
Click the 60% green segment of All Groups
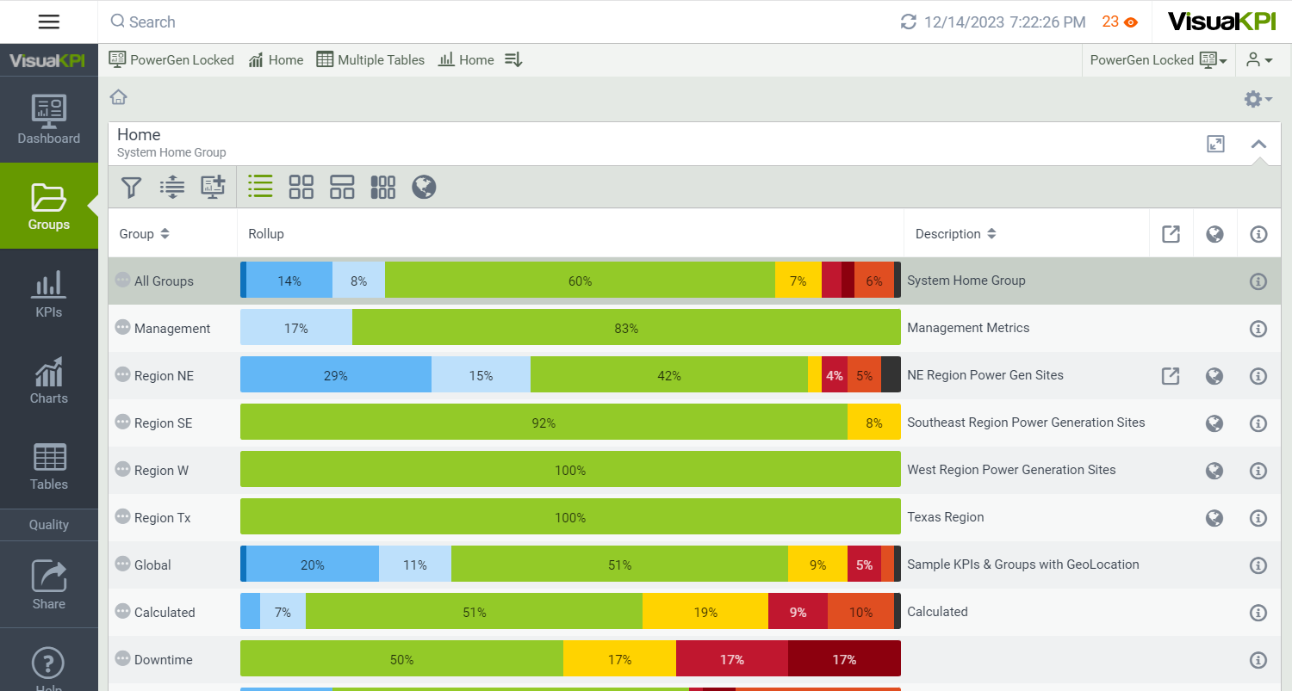click(x=580, y=281)
